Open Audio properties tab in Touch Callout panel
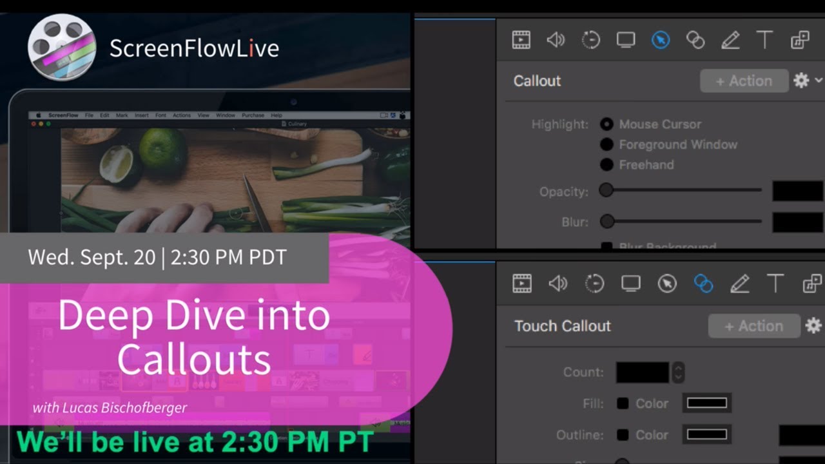The width and height of the screenshot is (825, 464). [x=558, y=284]
